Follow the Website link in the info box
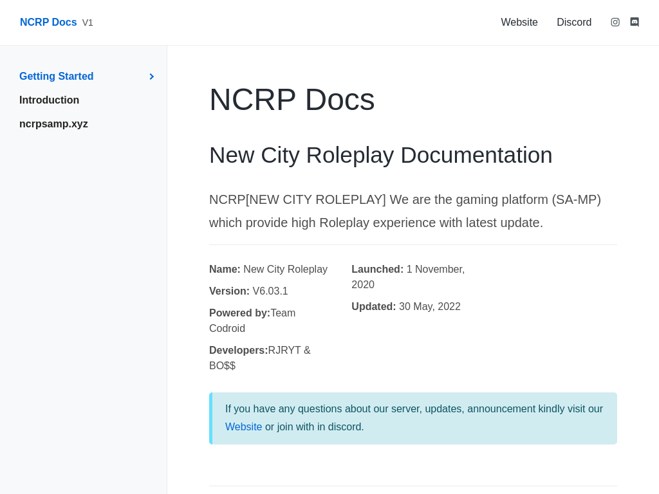Viewport: 659px width, 494px height. 243,427
